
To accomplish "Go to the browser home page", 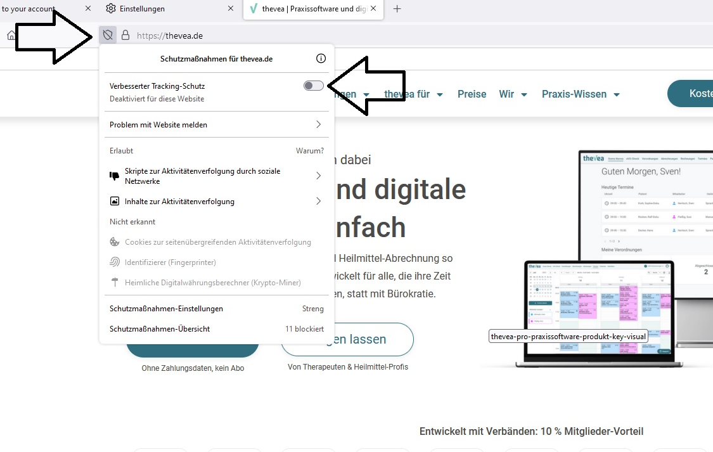I will pos(11,35).
